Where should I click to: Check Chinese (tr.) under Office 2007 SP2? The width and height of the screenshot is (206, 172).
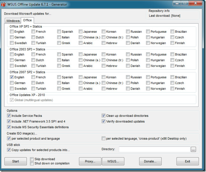click(x=104, y=83)
